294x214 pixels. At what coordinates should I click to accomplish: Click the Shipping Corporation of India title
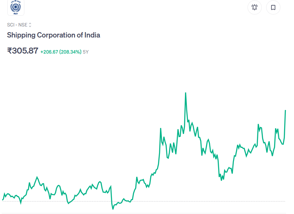click(53, 35)
